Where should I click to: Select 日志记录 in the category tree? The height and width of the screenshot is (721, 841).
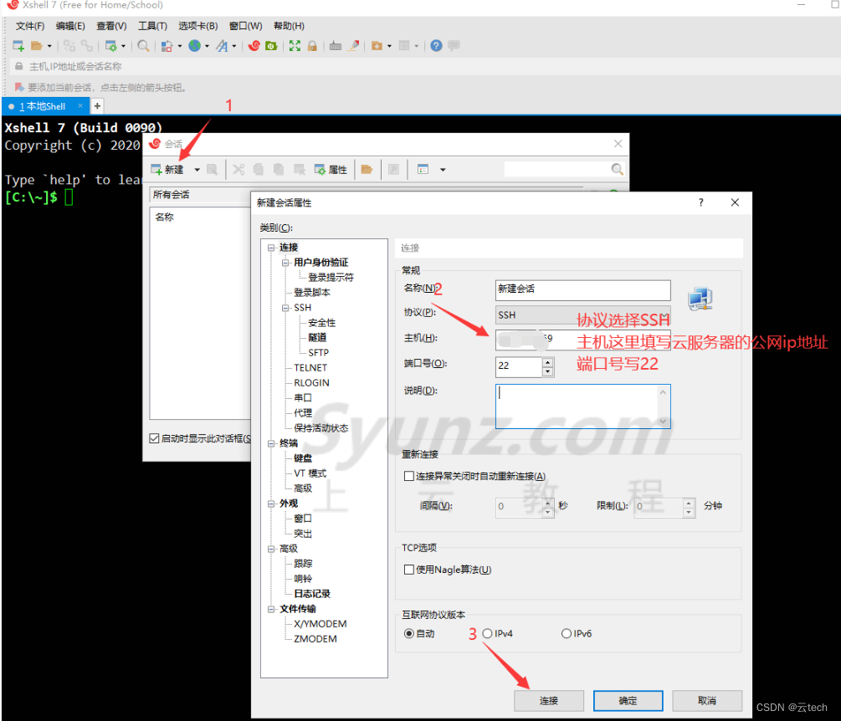pyautogui.click(x=311, y=594)
